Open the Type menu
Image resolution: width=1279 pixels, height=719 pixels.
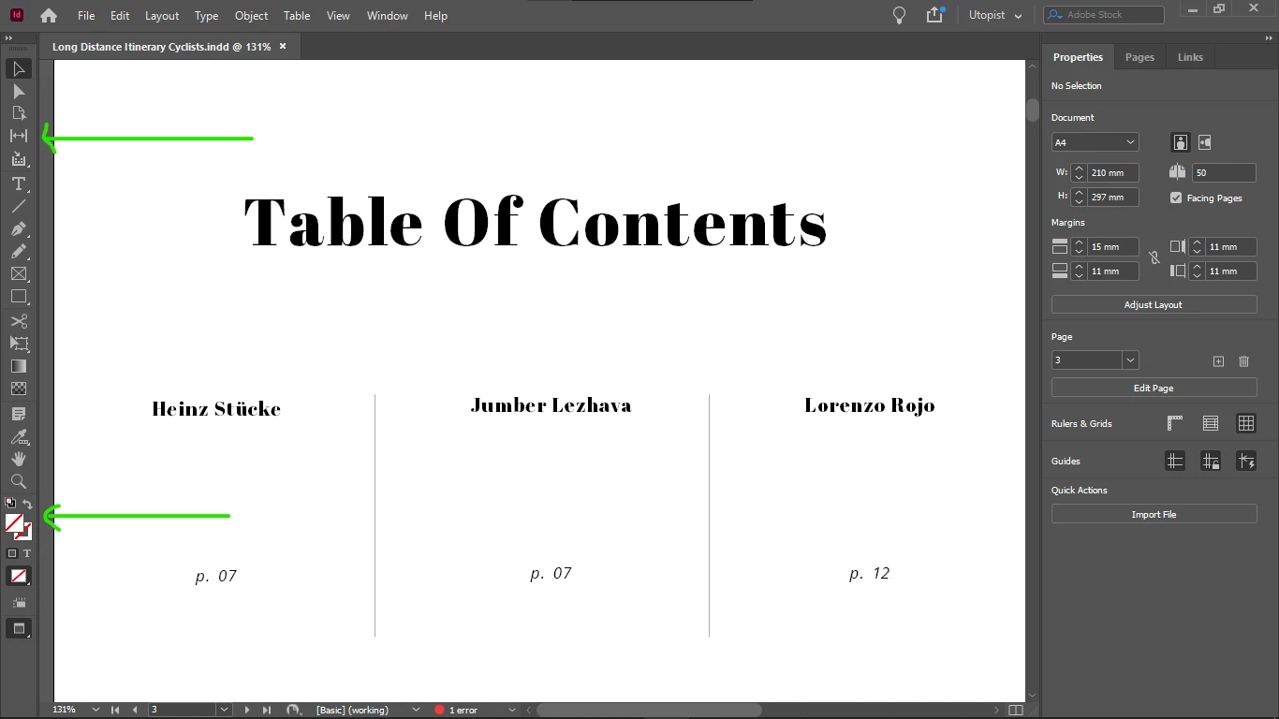pyautogui.click(x=206, y=15)
